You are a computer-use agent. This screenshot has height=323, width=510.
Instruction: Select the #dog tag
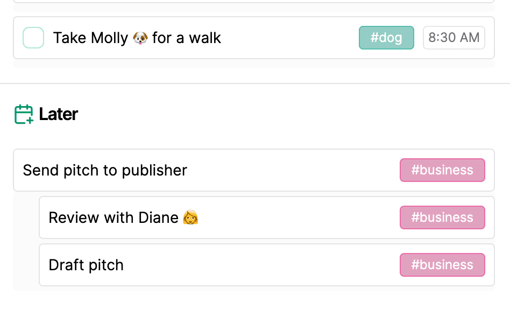coord(386,38)
